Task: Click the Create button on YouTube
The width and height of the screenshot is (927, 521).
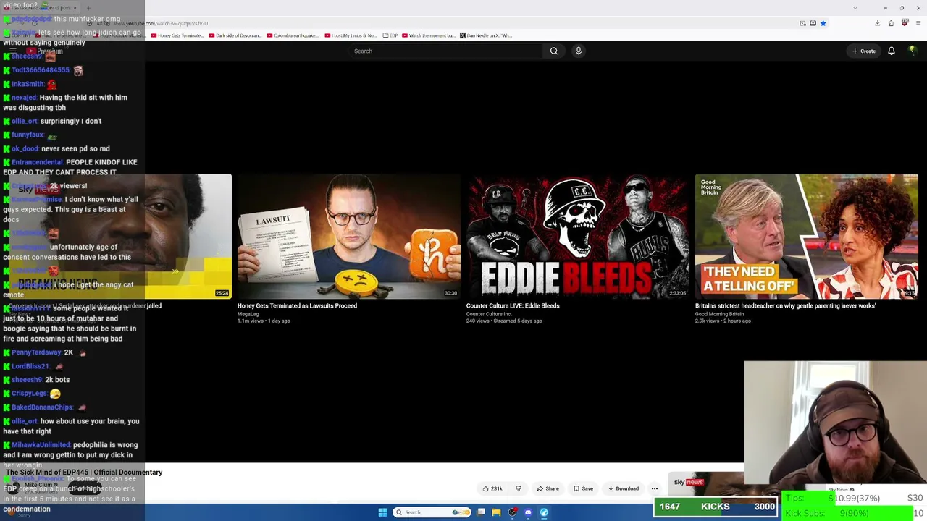Action: [x=864, y=51]
